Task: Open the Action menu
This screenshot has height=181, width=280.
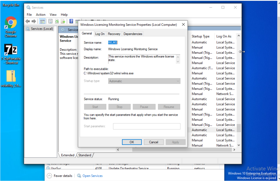Action: point(41,15)
